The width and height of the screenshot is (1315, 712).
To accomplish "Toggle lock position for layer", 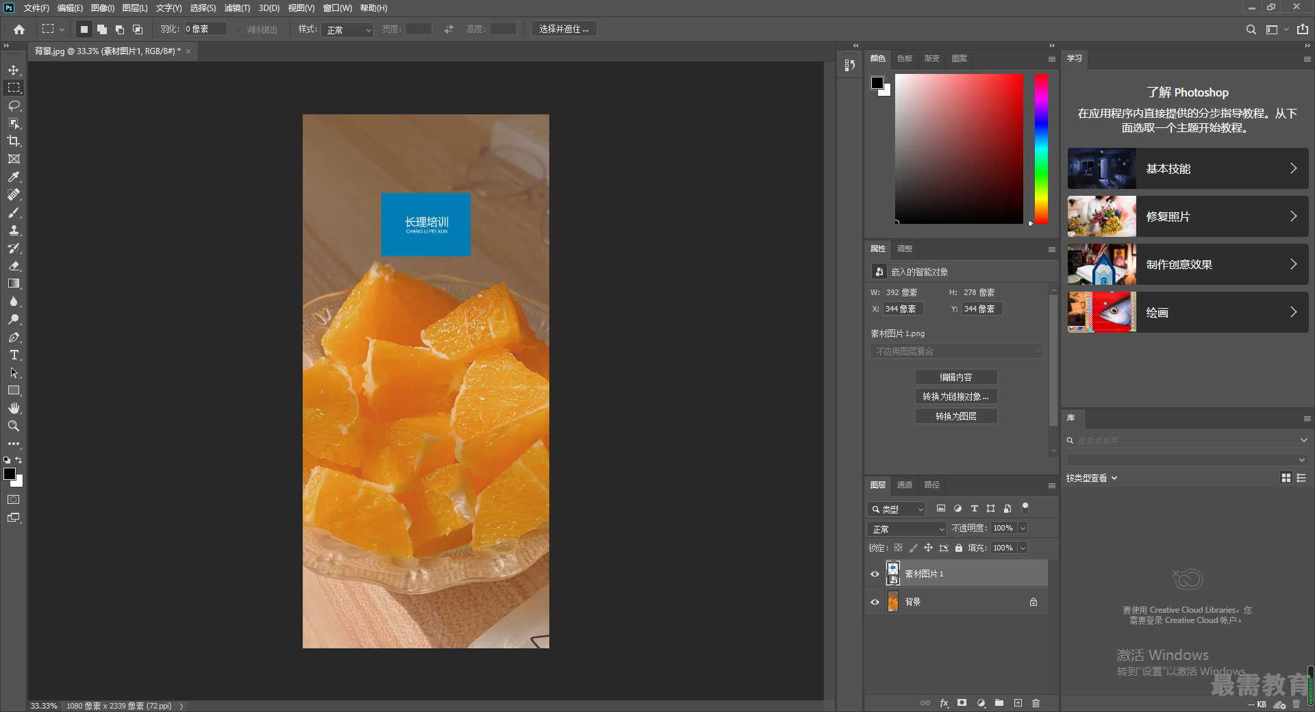I will coord(928,548).
